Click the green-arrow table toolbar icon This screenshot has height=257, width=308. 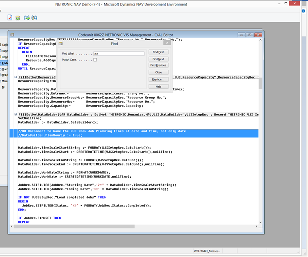[x=18, y=18]
